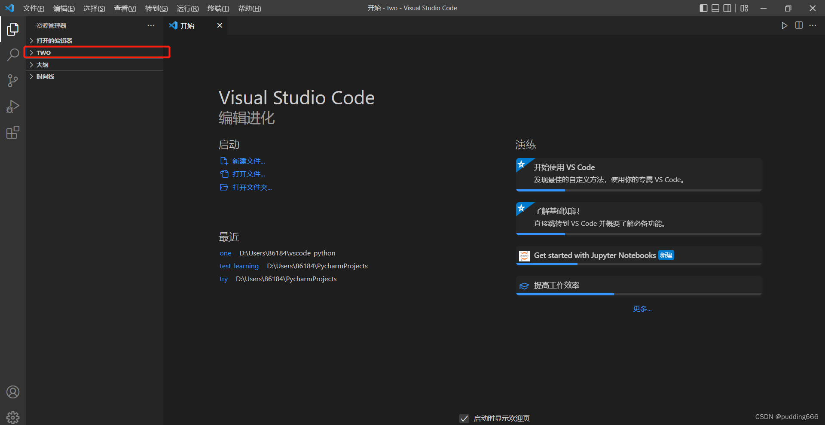Close the 开始 tab
The height and width of the screenshot is (425, 825).
[x=220, y=26]
